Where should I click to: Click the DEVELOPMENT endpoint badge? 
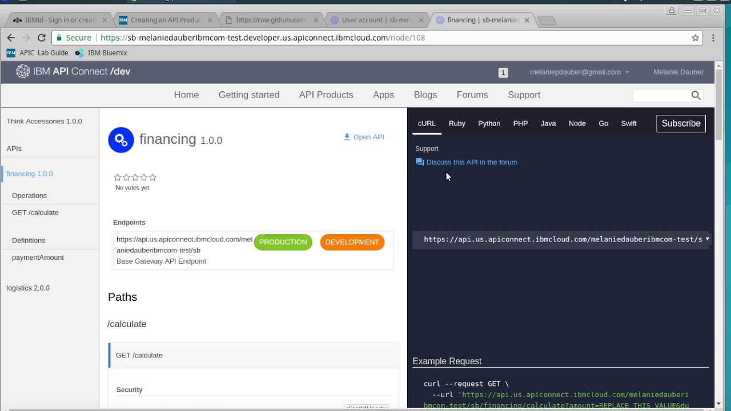point(352,242)
